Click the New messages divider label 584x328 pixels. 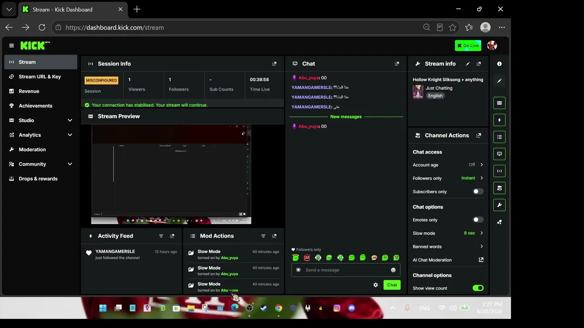pos(346,117)
